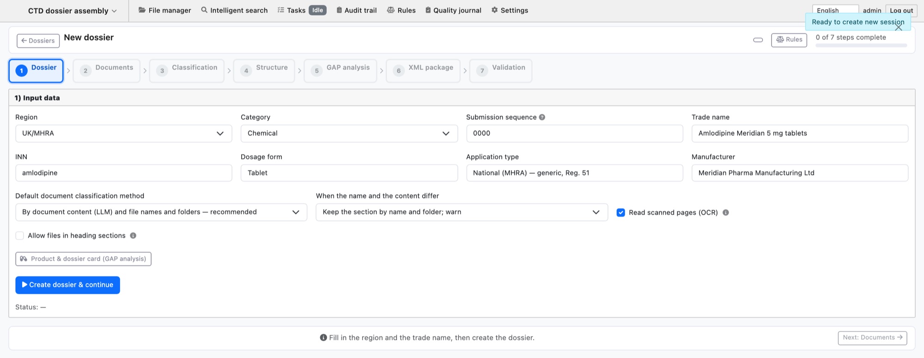Click the Idle tasks status badge
This screenshot has width=924, height=358.
(x=317, y=10)
